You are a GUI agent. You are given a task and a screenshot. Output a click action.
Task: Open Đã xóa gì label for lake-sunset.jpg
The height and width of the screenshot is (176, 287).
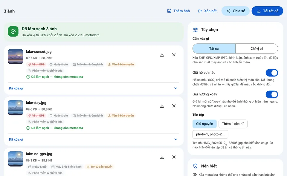click(16, 88)
